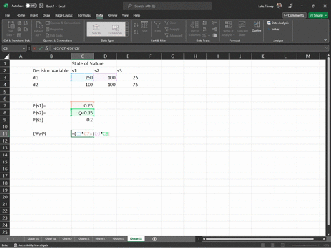Image resolution: width=331 pixels, height=248 pixels.
Task: Clear the applied filter
Action: (170, 23)
